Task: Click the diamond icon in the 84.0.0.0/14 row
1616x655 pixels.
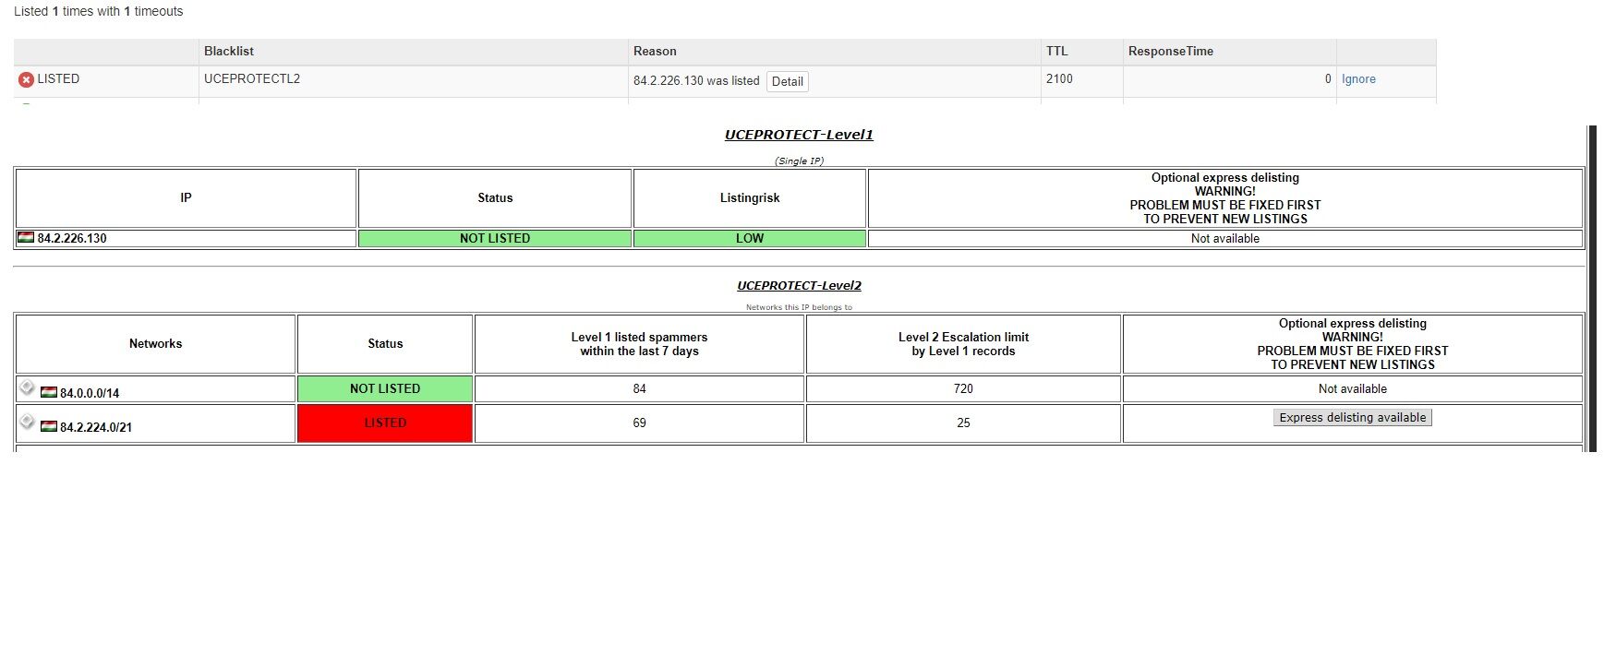Action: coord(28,387)
